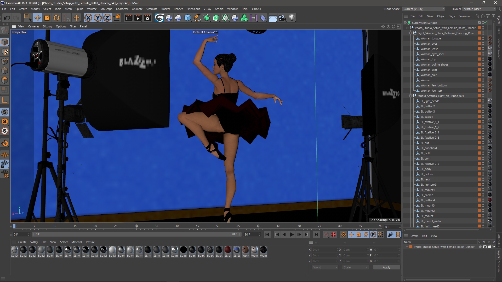502x282 pixels.
Task: Click frame 45 on timeline ruler
Action: coord(197,226)
